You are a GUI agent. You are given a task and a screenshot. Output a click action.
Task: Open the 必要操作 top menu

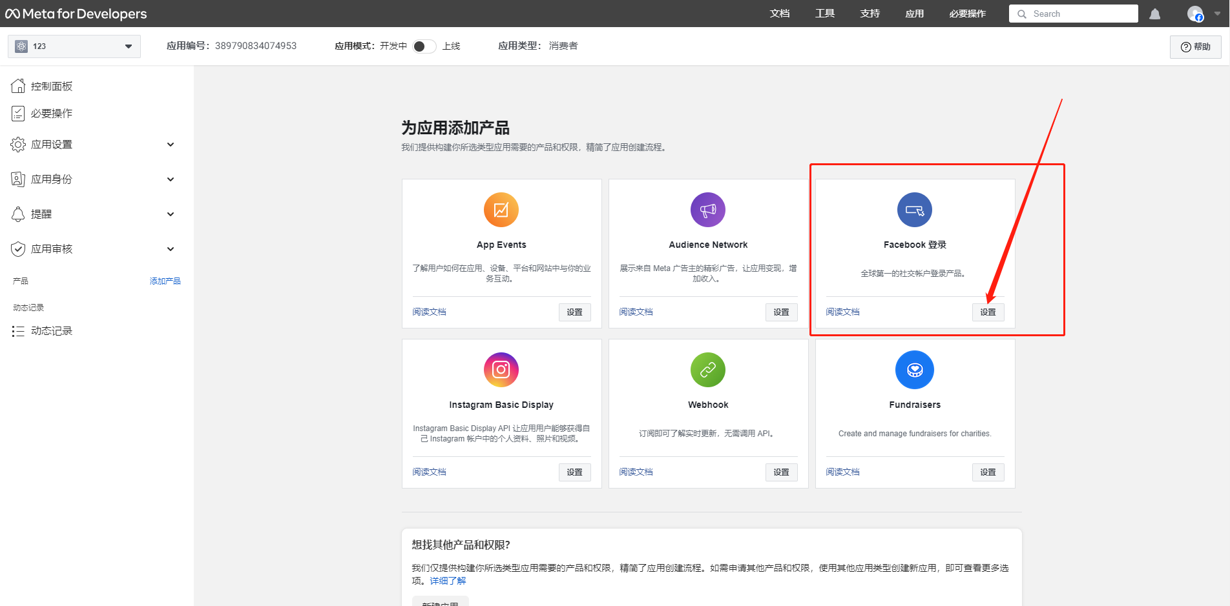968,14
